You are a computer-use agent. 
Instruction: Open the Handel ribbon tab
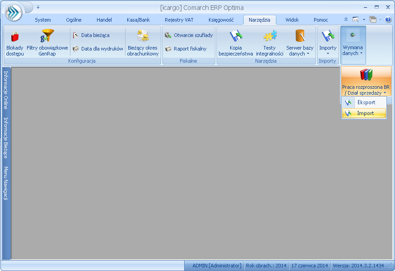click(104, 20)
